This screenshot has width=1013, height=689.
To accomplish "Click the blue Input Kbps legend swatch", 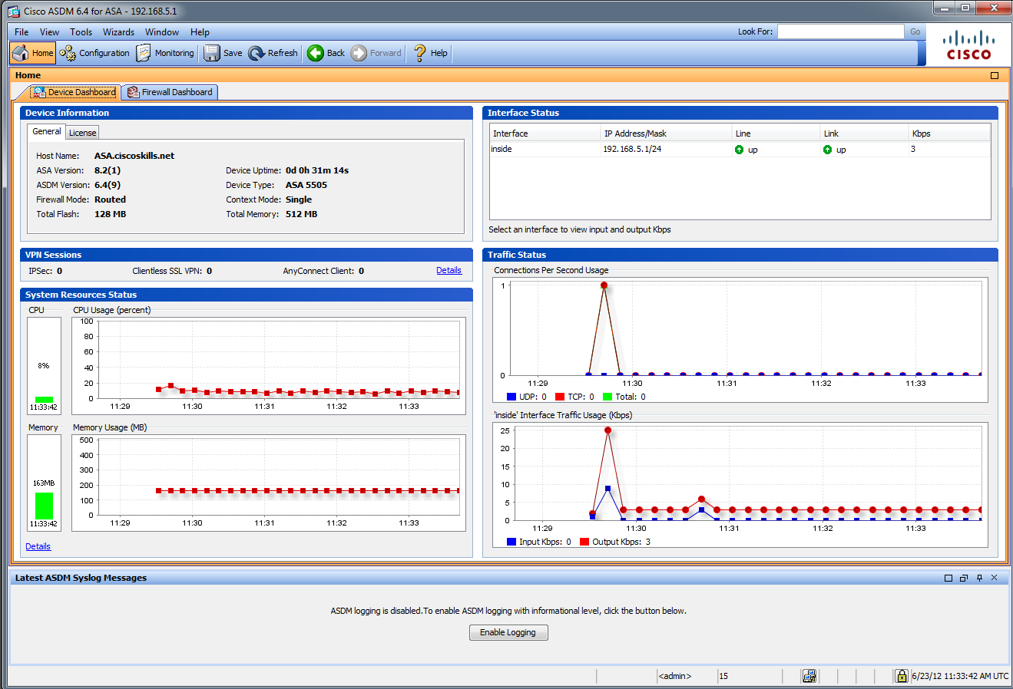I will [x=511, y=542].
